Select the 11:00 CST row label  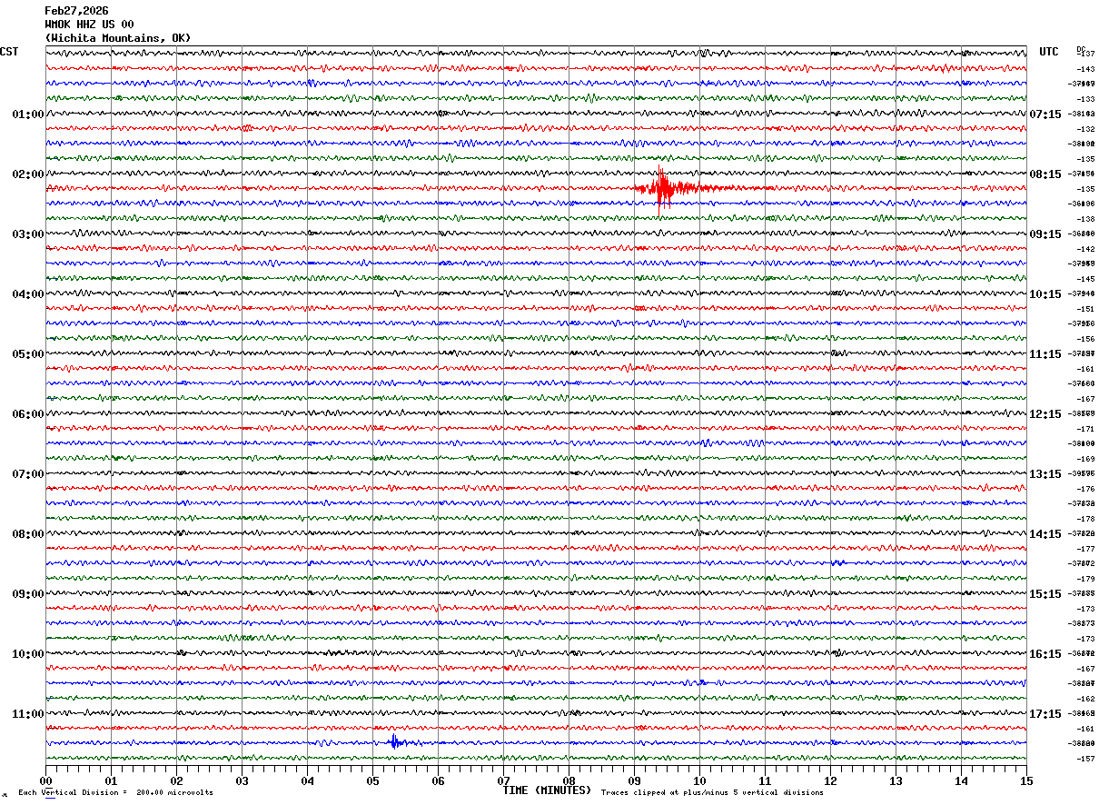[x=28, y=714]
